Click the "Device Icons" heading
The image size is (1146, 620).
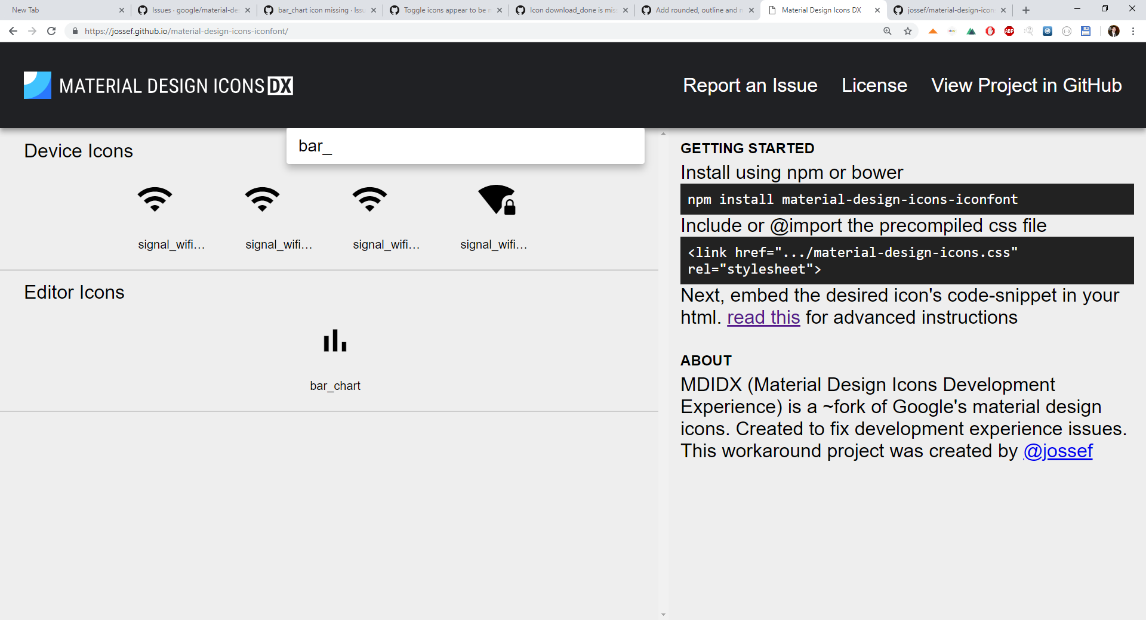78,151
